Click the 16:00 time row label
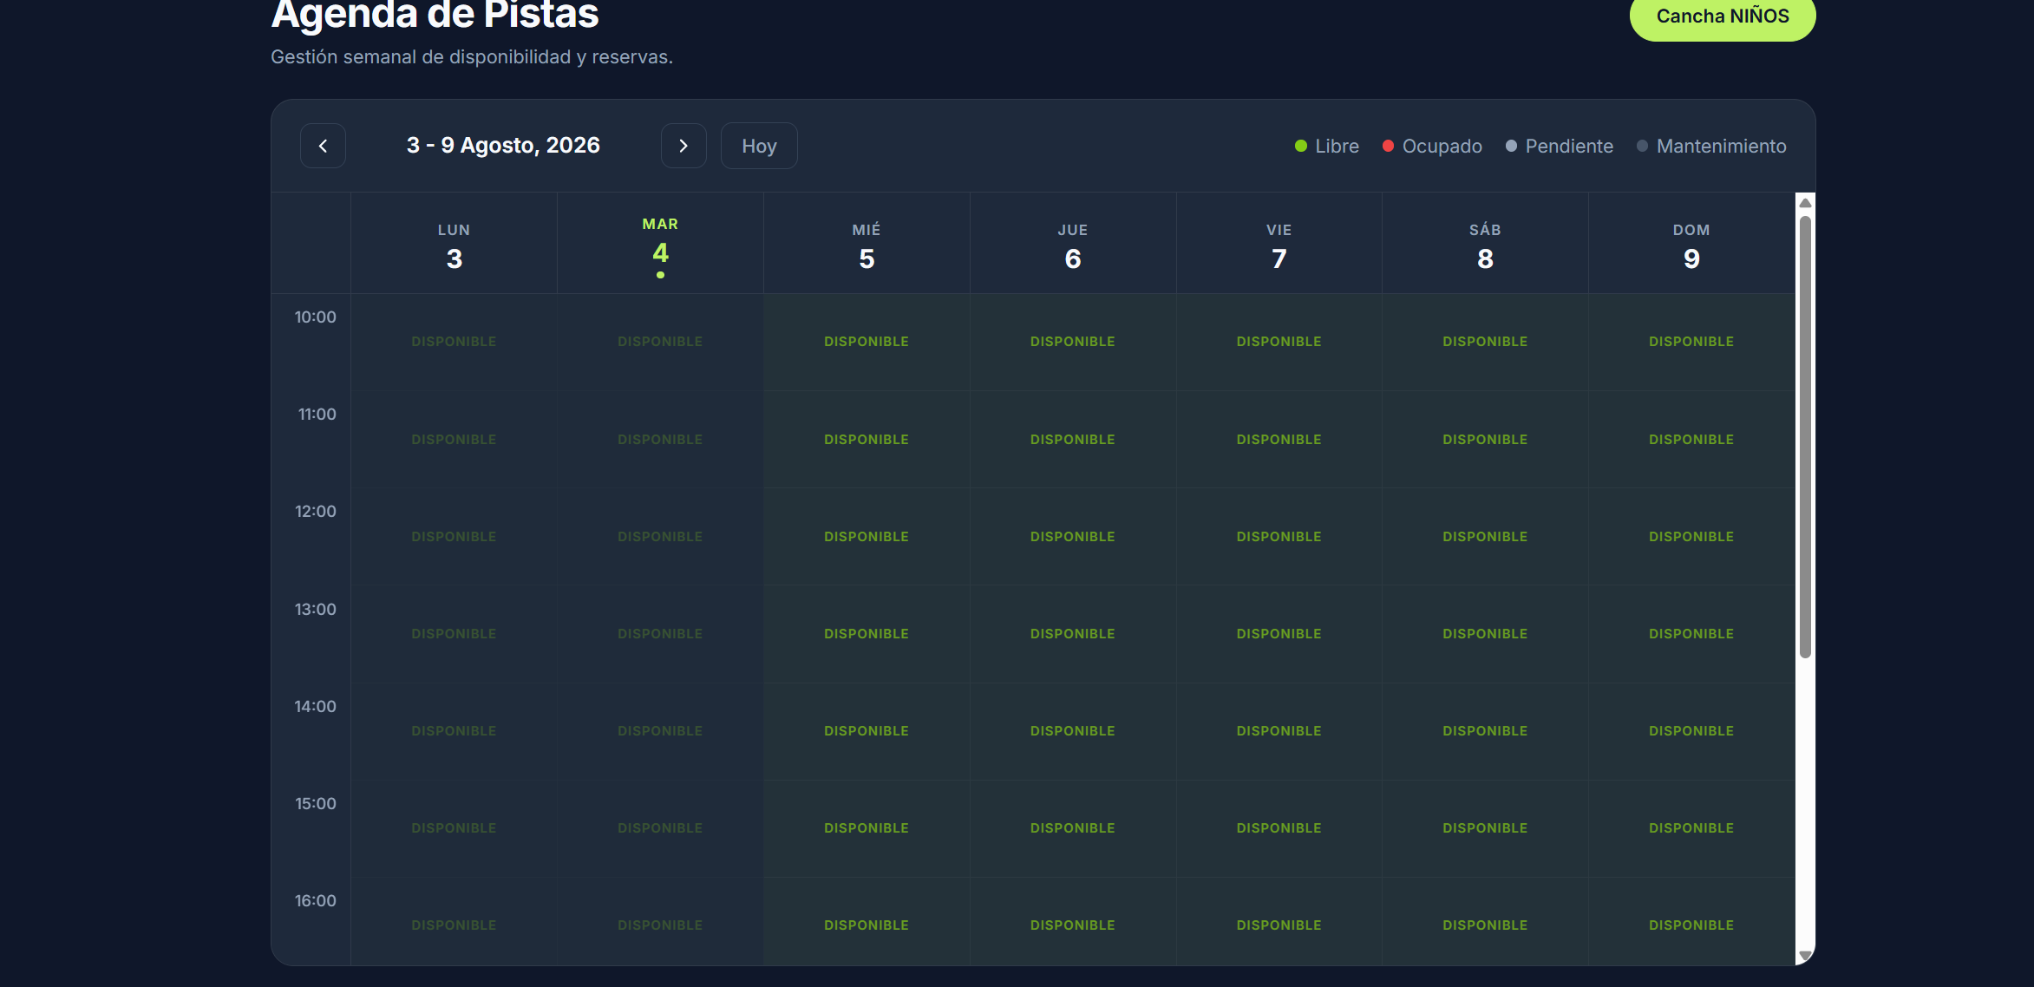2034x987 pixels. pyautogui.click(x=315, y=901)
